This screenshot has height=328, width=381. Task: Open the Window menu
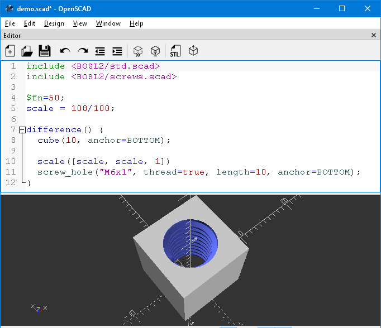coord(108,23)
